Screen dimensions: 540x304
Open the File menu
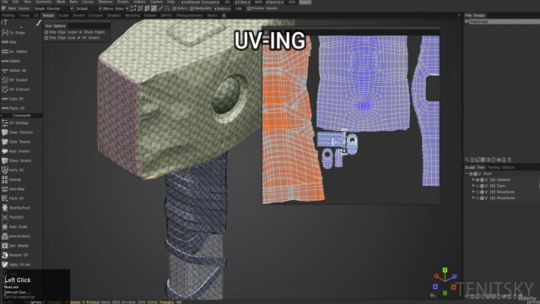pyautogui.click(x=5, y=2)
